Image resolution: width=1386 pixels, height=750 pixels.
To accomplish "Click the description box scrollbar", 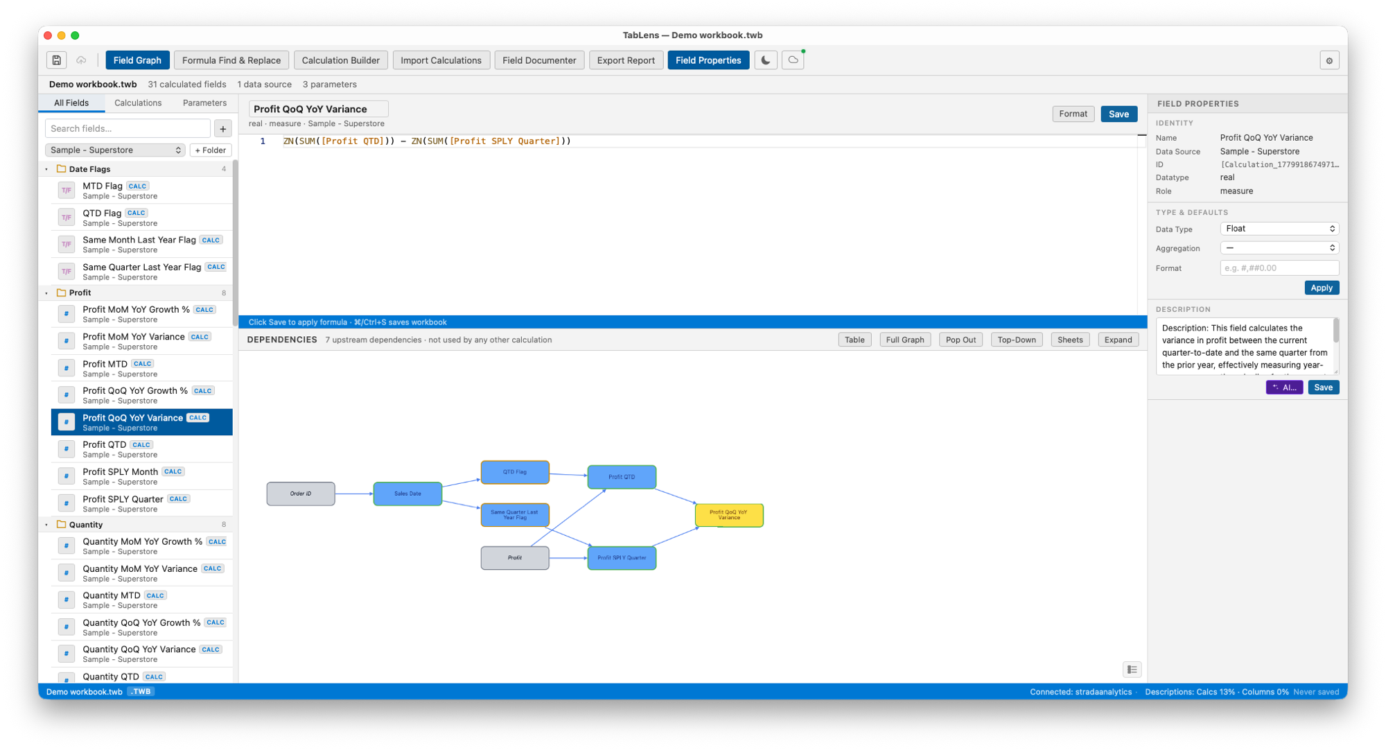I will pos(1335,331).
